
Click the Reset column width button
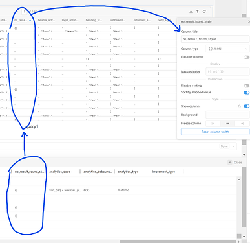[215, 132]
